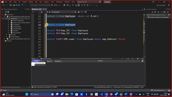
Task: Expand the ProjectModels SQL Server node
Action: tap(5, 39)
